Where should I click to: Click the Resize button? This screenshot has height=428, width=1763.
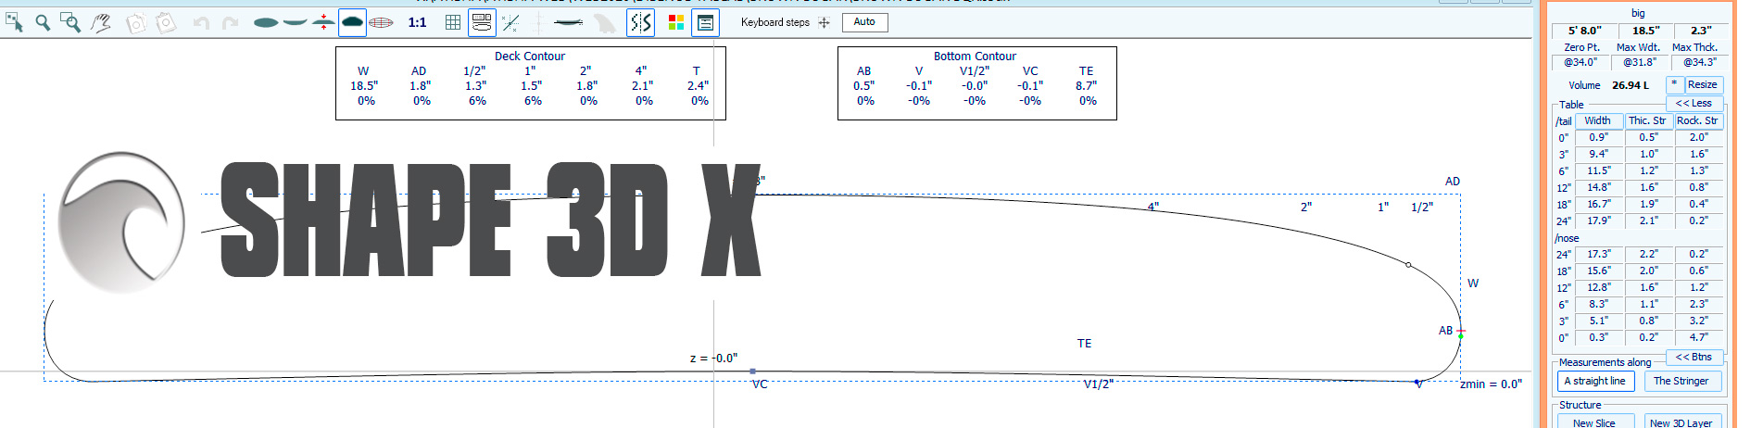pos(1702,84)
